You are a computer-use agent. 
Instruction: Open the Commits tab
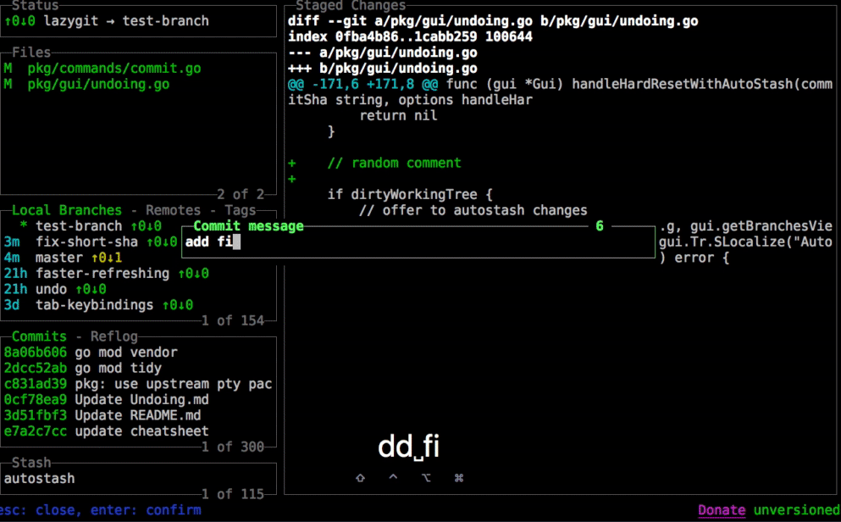coord(39,336)
